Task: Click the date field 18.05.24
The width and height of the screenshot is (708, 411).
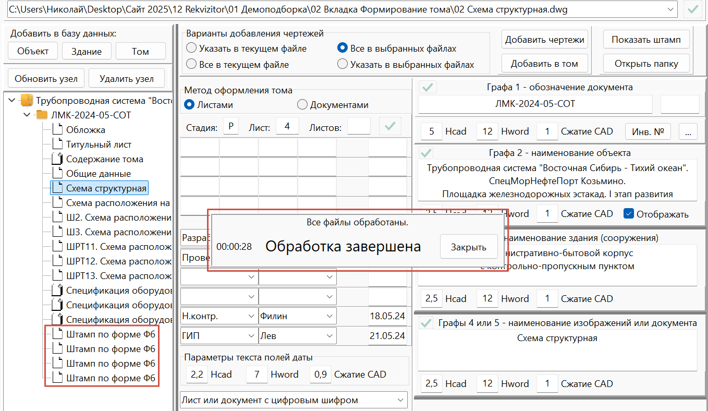Action: tap(387, 316)
